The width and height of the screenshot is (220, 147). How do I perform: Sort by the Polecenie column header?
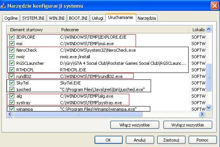tap(124, 30)
